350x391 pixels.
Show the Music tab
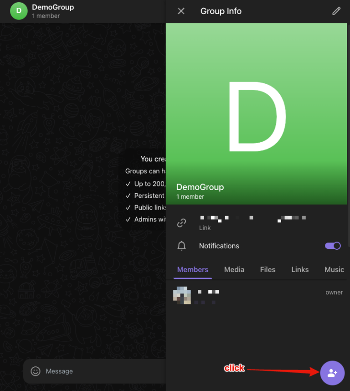point(334,269)
